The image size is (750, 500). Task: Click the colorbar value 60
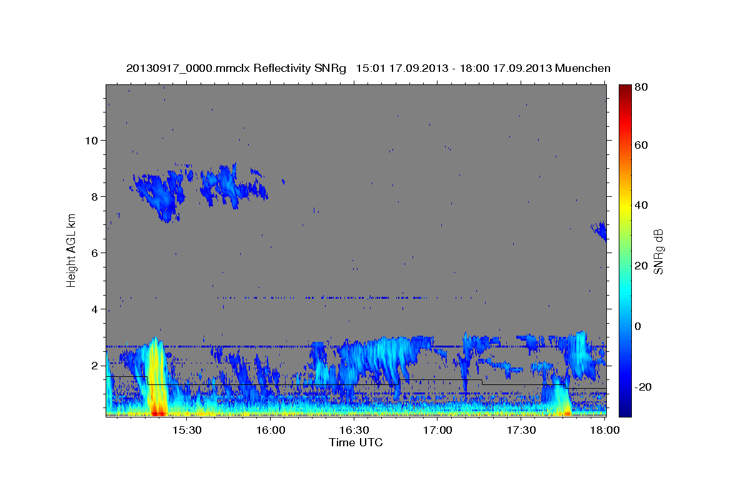click(x=641, y=145)
